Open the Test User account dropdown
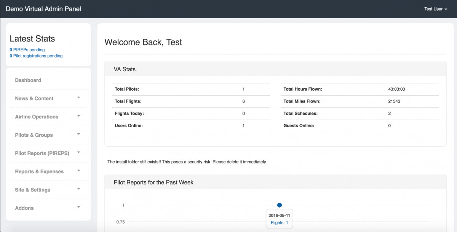 (435, 9)
